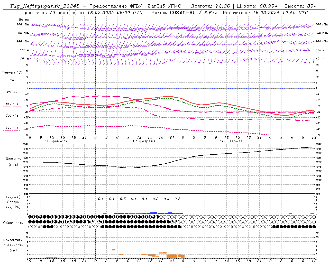
Task: Click the Облачность cloud cover label
Action: 13,223
